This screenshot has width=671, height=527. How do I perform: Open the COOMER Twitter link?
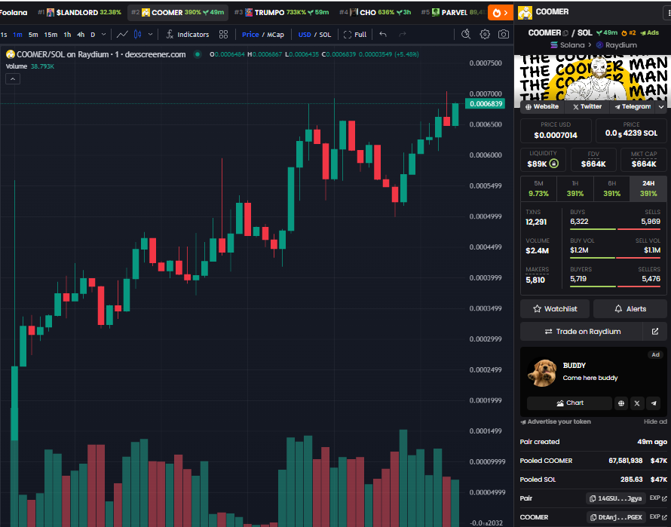(x=587, y=106)
